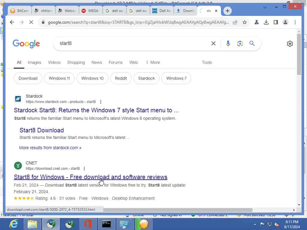Open the Start8 Download sublink
Screen dimensions: 307x230
click(42, 130)
